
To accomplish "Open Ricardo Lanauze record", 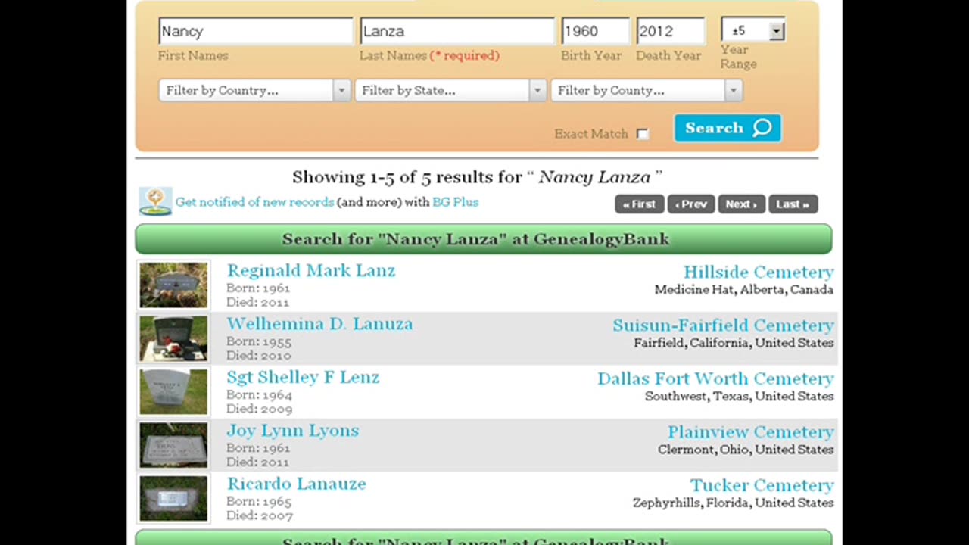I will click(x=296, y=484).
